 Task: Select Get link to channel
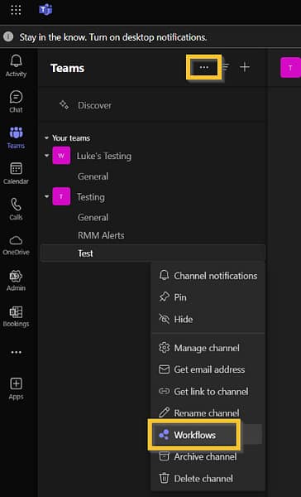[x=208, y=392]
